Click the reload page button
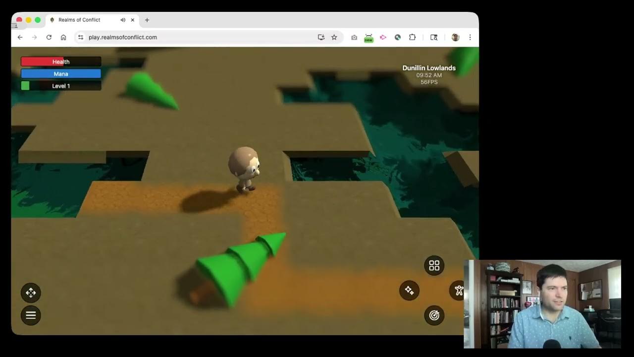Screen dimensions: 634x357 [49, 37]
